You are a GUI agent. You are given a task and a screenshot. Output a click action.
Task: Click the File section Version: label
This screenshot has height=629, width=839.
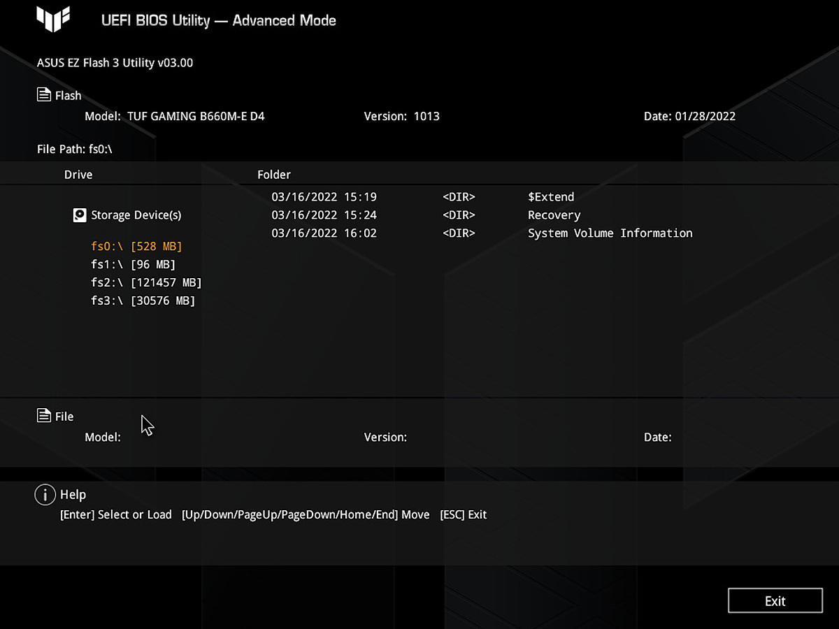tap(385, 438)
